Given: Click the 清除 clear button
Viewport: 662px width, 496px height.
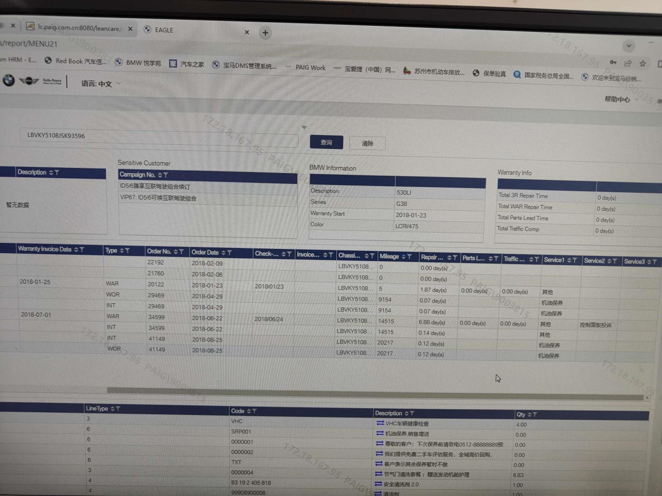Looking at the screenshot, I should point(367,143).
